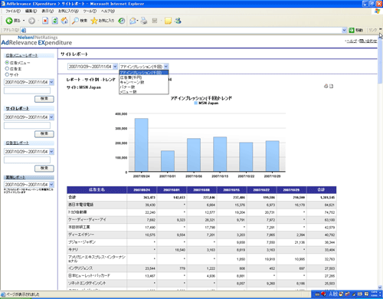383x299 pixels.
Task: Choose 広告費(千円) from the open list
Action: [x=144, y=77]
